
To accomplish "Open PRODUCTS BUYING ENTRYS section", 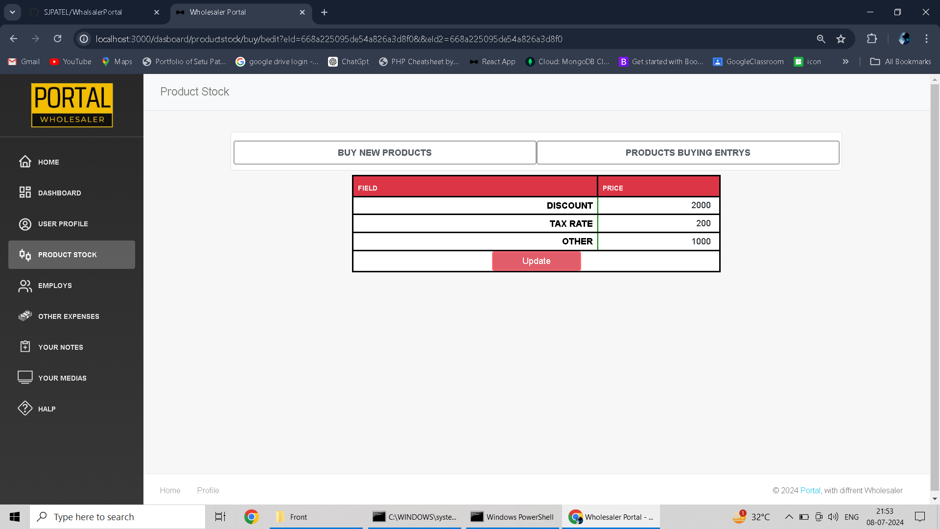I will [x=687, y=152].
